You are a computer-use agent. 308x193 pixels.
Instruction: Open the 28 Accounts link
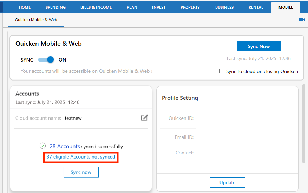(65, 147)
